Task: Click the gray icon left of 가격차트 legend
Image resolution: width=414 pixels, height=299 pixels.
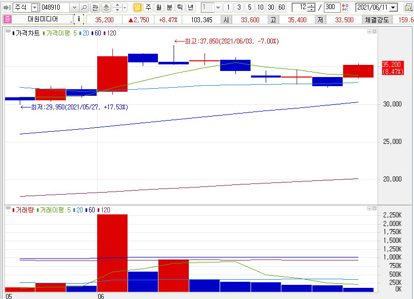Action: [8, 31]
